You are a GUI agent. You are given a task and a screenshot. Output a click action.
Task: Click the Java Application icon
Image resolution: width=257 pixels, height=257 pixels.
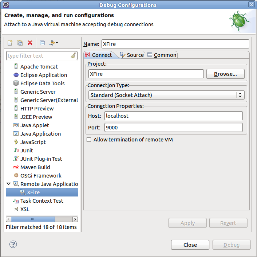(16, 133)
